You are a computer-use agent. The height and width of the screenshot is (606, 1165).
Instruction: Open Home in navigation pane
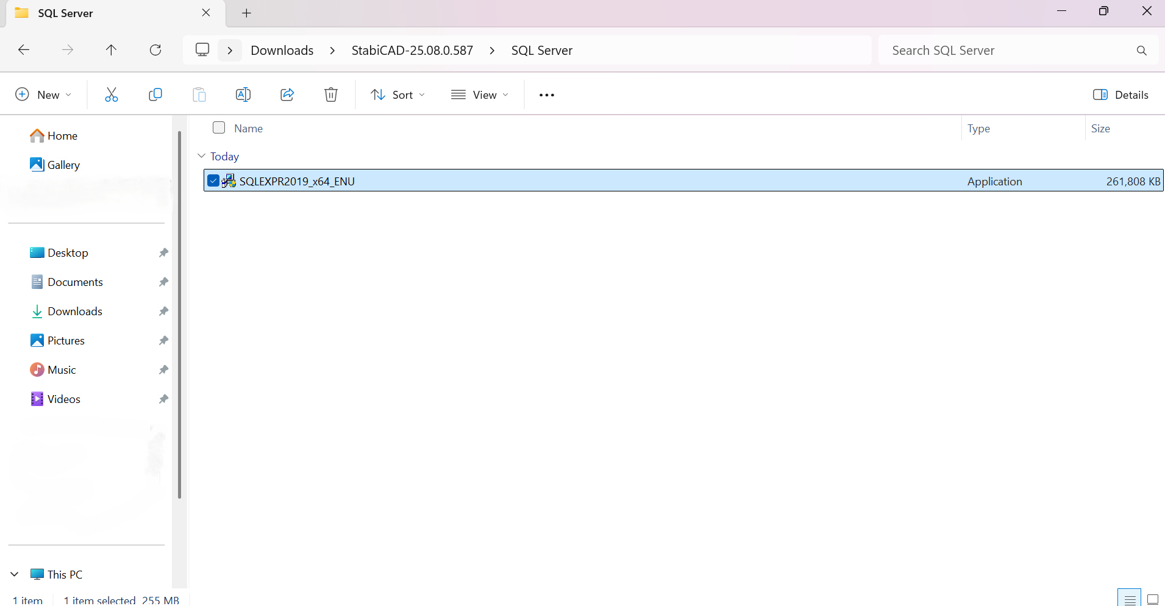click(54, 135)
